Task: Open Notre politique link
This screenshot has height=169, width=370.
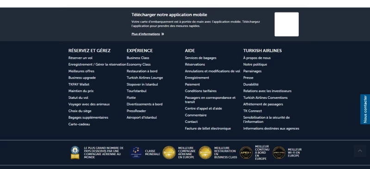Action: coord(255,64)
